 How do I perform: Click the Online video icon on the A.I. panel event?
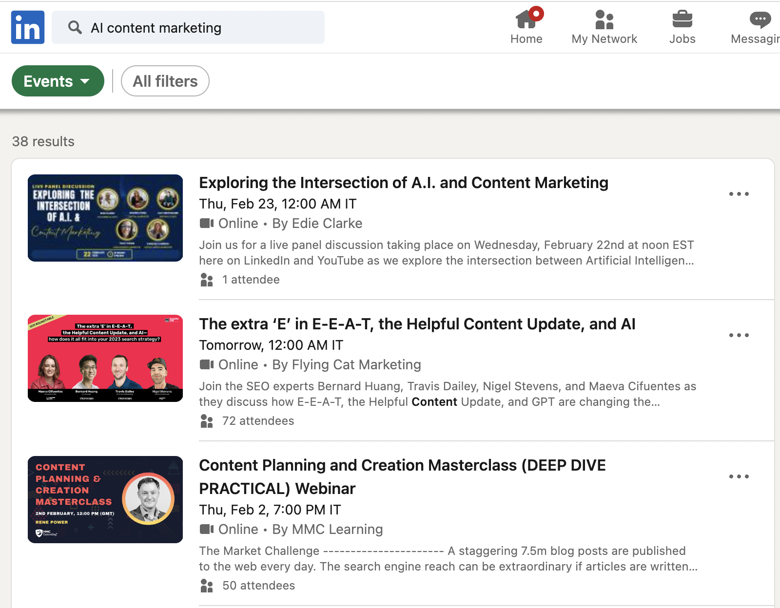(207, 223)
